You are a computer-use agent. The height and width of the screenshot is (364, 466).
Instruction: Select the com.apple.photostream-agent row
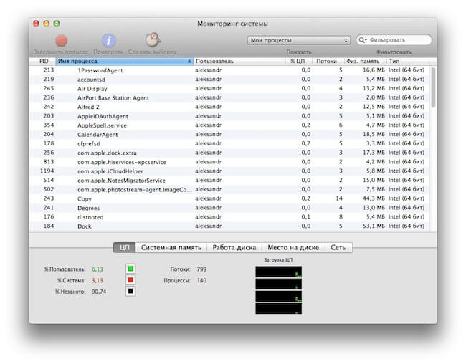[229, 189]
